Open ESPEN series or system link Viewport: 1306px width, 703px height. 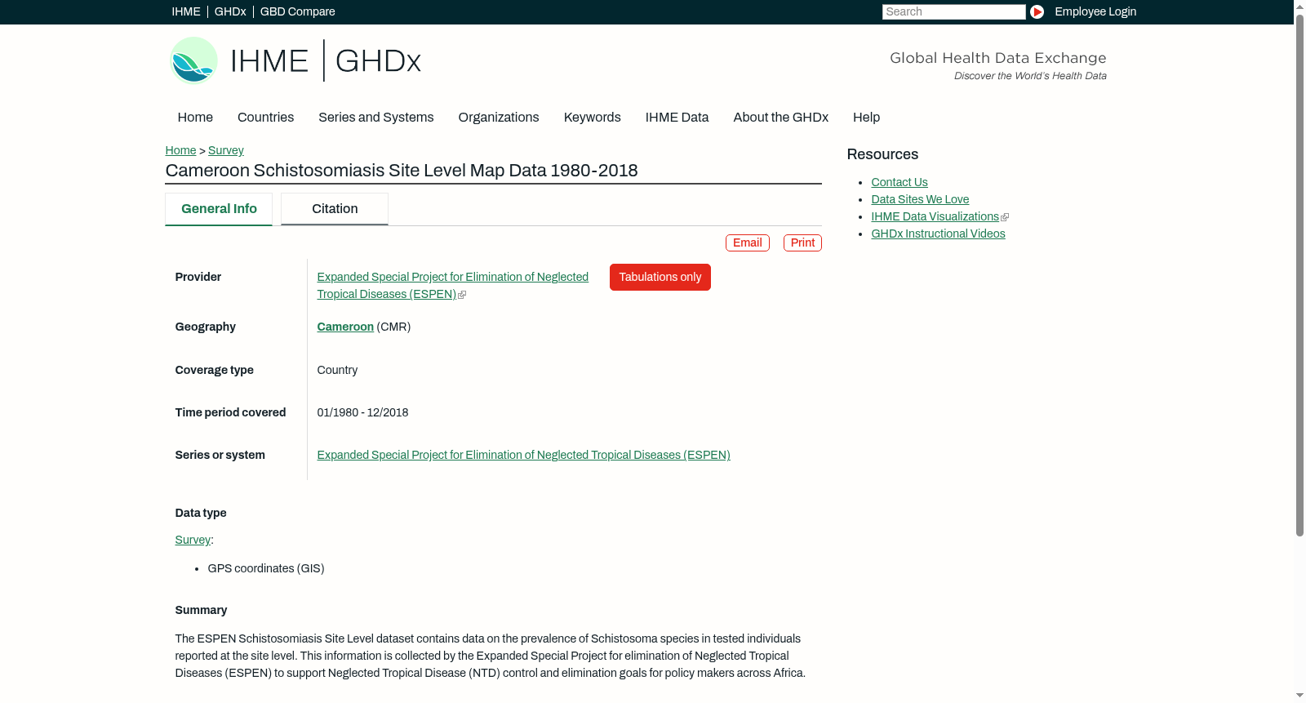(x=524, y=455)
